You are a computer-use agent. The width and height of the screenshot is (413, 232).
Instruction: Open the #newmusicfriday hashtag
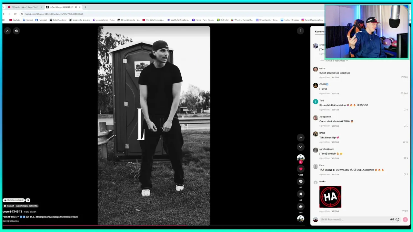(x=68, y=217)
